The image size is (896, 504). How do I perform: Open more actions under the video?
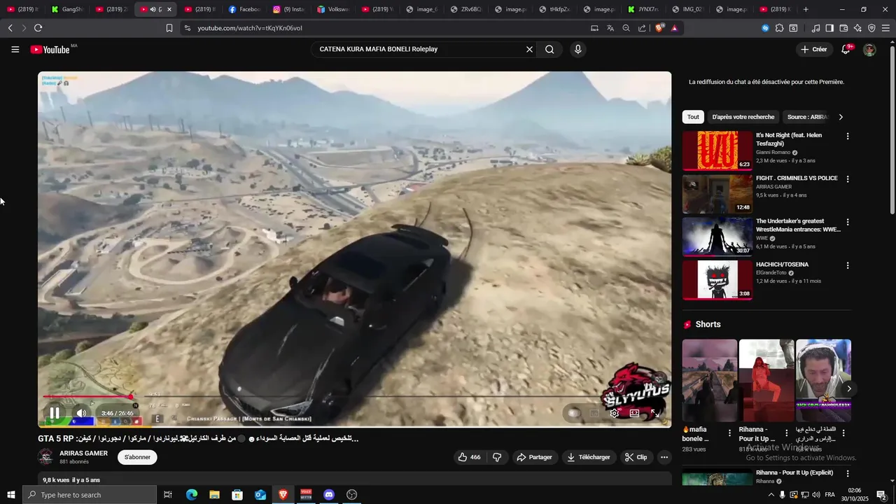pos(664,457)
